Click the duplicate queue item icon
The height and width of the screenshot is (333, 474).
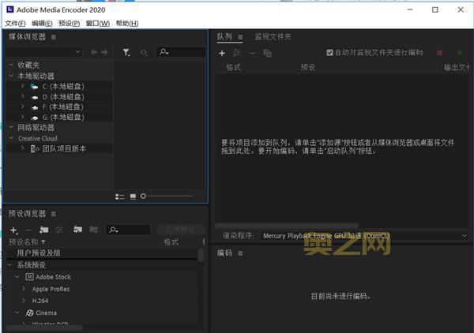(268, 54)
